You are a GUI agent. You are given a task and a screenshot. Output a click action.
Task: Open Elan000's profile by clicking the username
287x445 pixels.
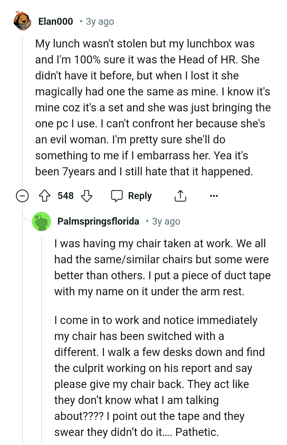coord(56,21)
